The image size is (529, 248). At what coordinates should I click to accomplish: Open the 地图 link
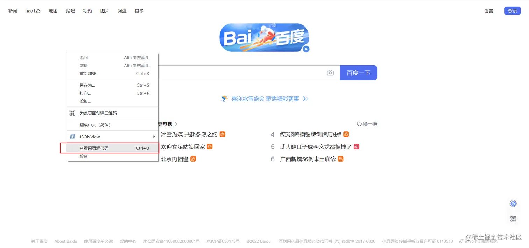pos(53,11)
